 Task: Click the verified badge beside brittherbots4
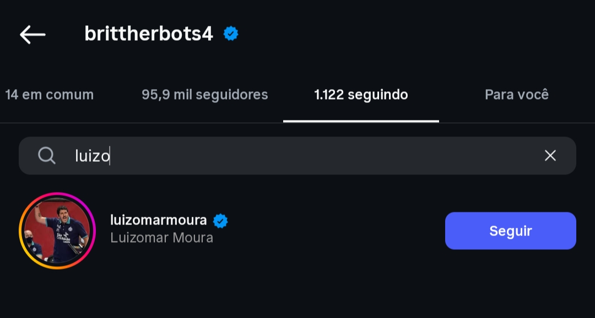(x=231, y=34)
